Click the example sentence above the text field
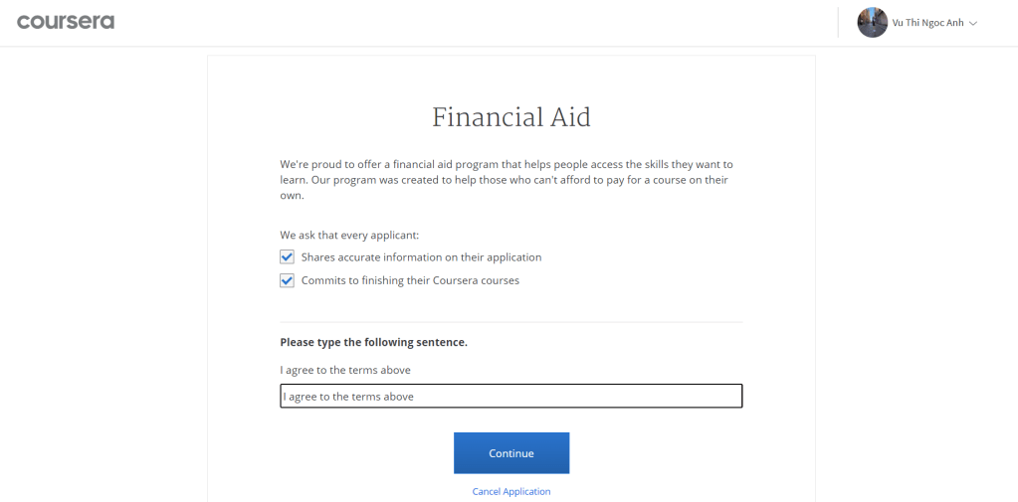The height and width of the screenshot is (502, 1018). pos(345,370)
